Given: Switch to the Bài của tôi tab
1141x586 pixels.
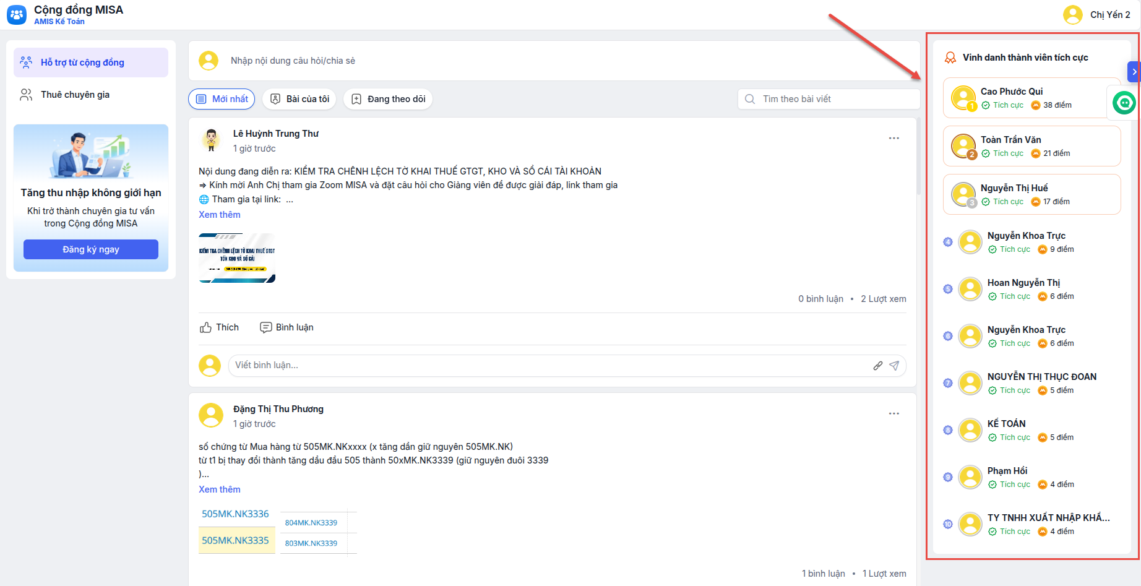Looking at the screenshot, I should [x=299, y=99].
